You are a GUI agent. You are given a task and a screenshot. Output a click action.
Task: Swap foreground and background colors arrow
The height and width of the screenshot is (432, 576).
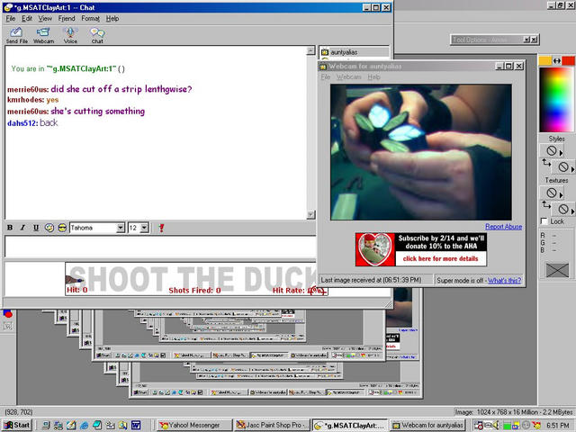coord(556,60)
